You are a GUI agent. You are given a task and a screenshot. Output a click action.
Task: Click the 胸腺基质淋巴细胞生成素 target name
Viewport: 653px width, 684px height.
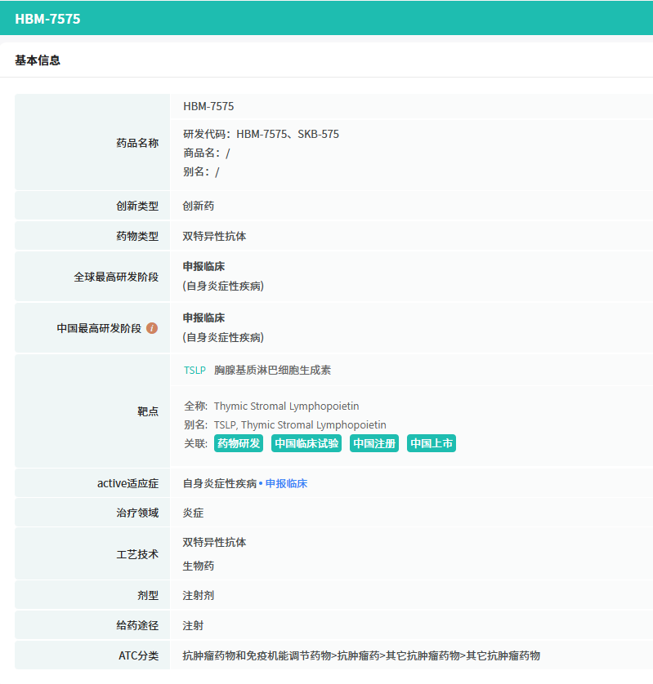[272, 371]
